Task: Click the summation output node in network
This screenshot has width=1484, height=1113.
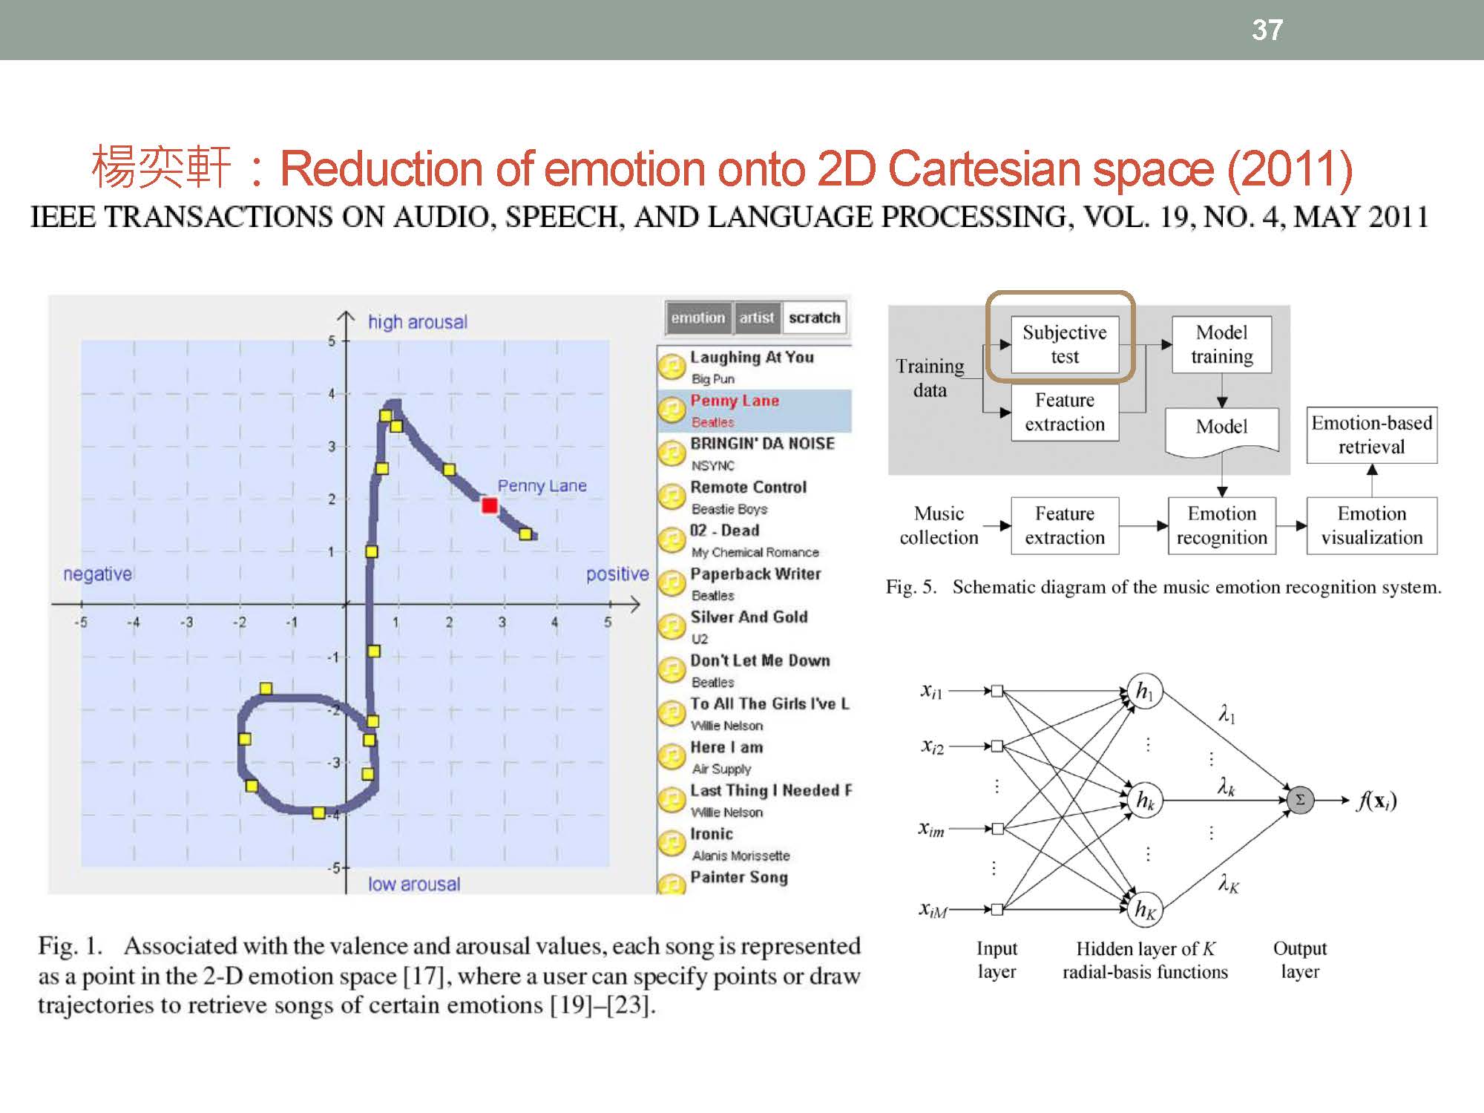Action: click(x=1299, y=800)
